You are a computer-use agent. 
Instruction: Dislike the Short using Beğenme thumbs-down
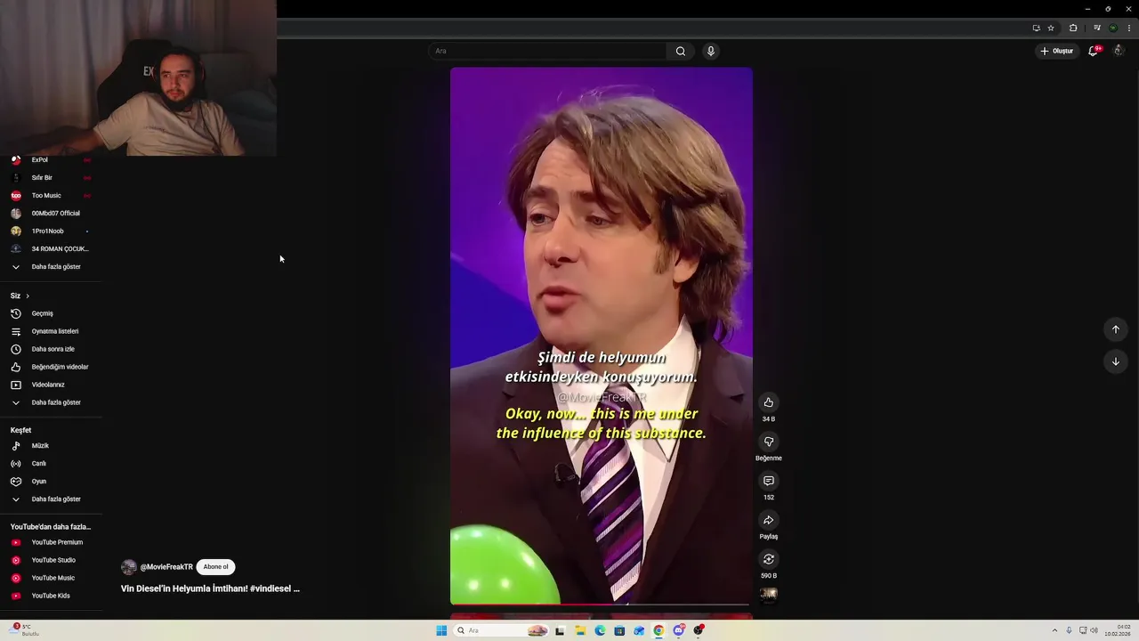[x=769, y=442]
